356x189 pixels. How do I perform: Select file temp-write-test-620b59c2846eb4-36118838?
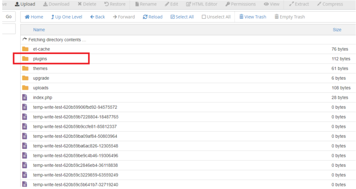(x=75, y=165)
